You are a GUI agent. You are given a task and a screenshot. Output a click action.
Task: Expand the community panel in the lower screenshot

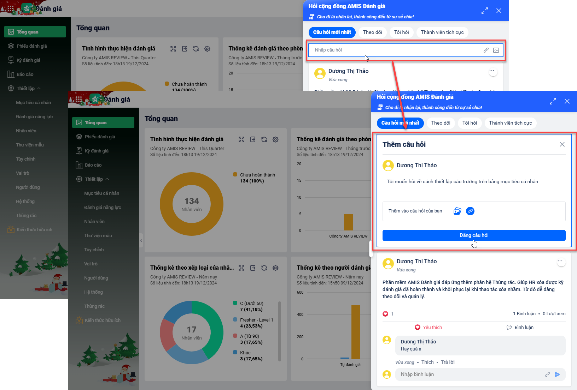[x=553, y=101]
